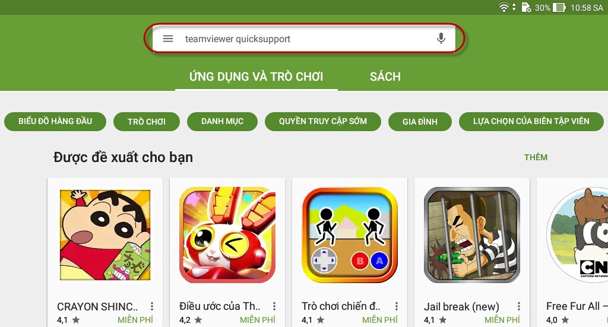
Task: Open three-dot menu for Jail break (new)
Action: pos(519,306)
